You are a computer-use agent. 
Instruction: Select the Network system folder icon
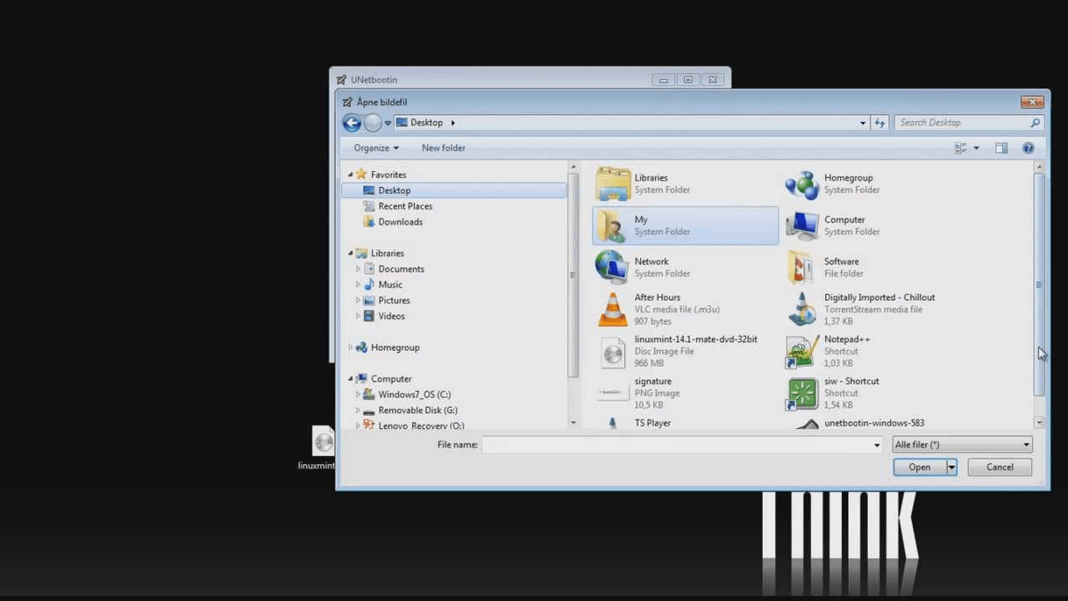(611, 267)
